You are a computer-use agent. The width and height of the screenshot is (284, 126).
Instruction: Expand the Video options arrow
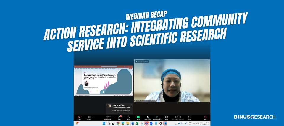(93, 117)
